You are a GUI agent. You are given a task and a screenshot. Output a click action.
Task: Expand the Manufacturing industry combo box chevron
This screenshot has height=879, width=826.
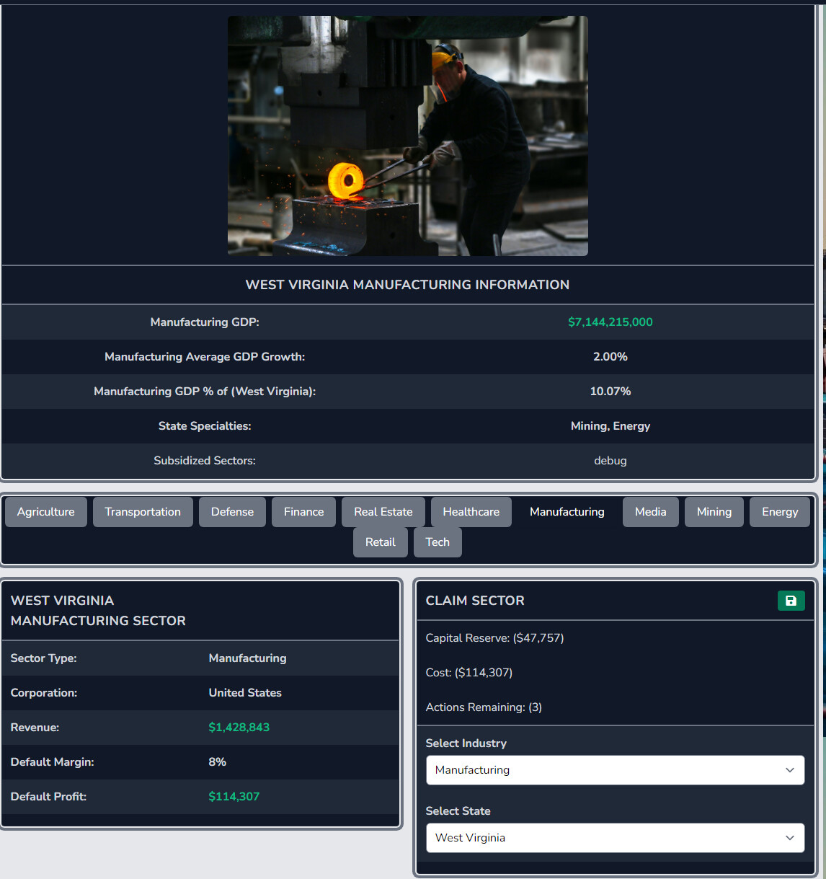(789, 769)
